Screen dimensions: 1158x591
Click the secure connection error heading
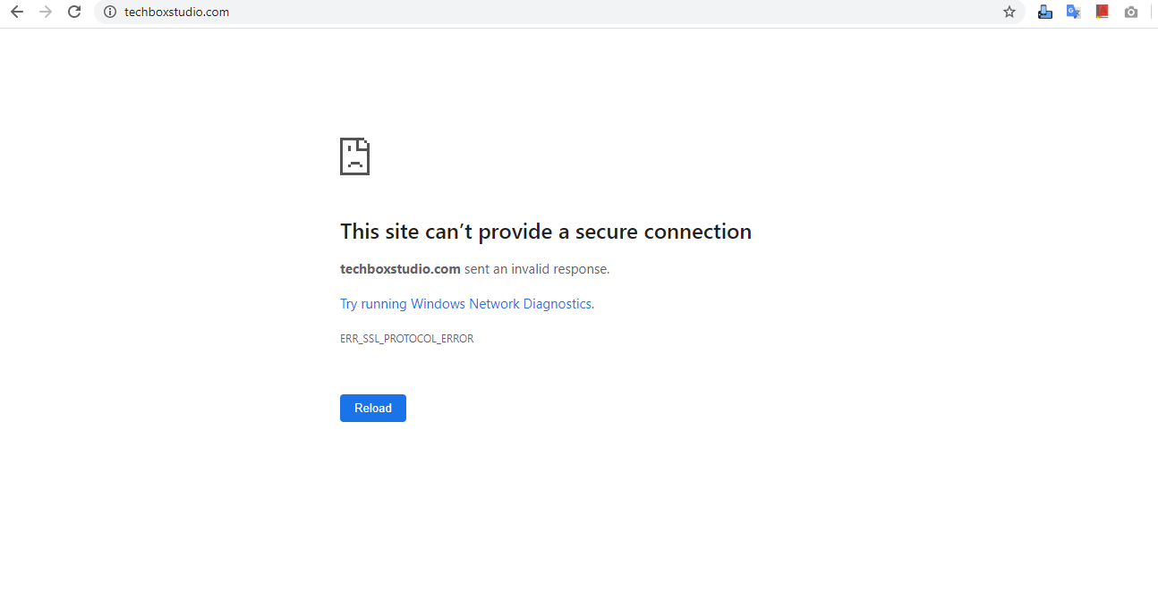pyautogui.click(x=545, y=232)
